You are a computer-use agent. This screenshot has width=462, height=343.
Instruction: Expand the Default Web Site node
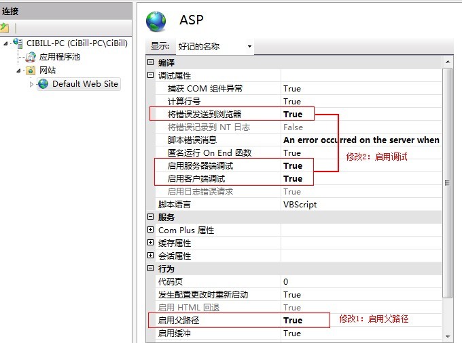(x=31, y=84)
